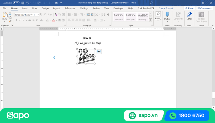The image size is (215, 123).
Task: Select the Format Painter brush
Action: tap(10, 21)
